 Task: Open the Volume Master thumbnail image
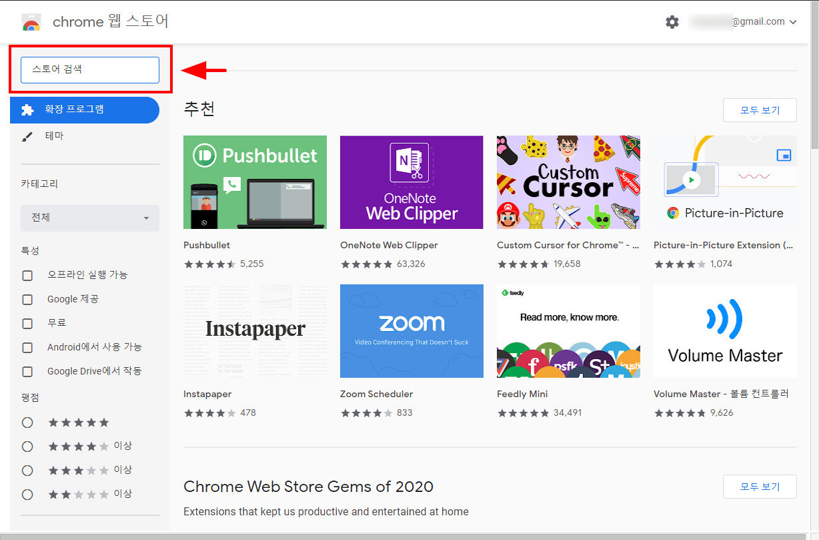tap(725, 331)
